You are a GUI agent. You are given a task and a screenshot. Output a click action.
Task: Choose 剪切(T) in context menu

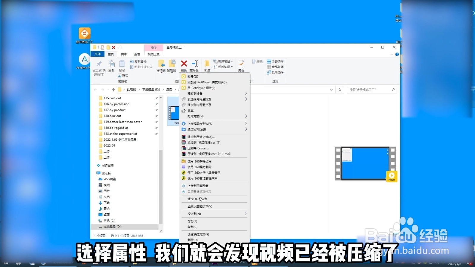[x=214, y=221]
